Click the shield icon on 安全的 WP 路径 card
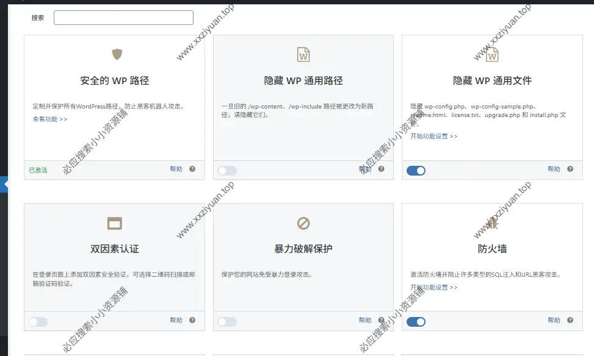Image resolution: width=594 pixels, height=356 pixels. [117, 55]
